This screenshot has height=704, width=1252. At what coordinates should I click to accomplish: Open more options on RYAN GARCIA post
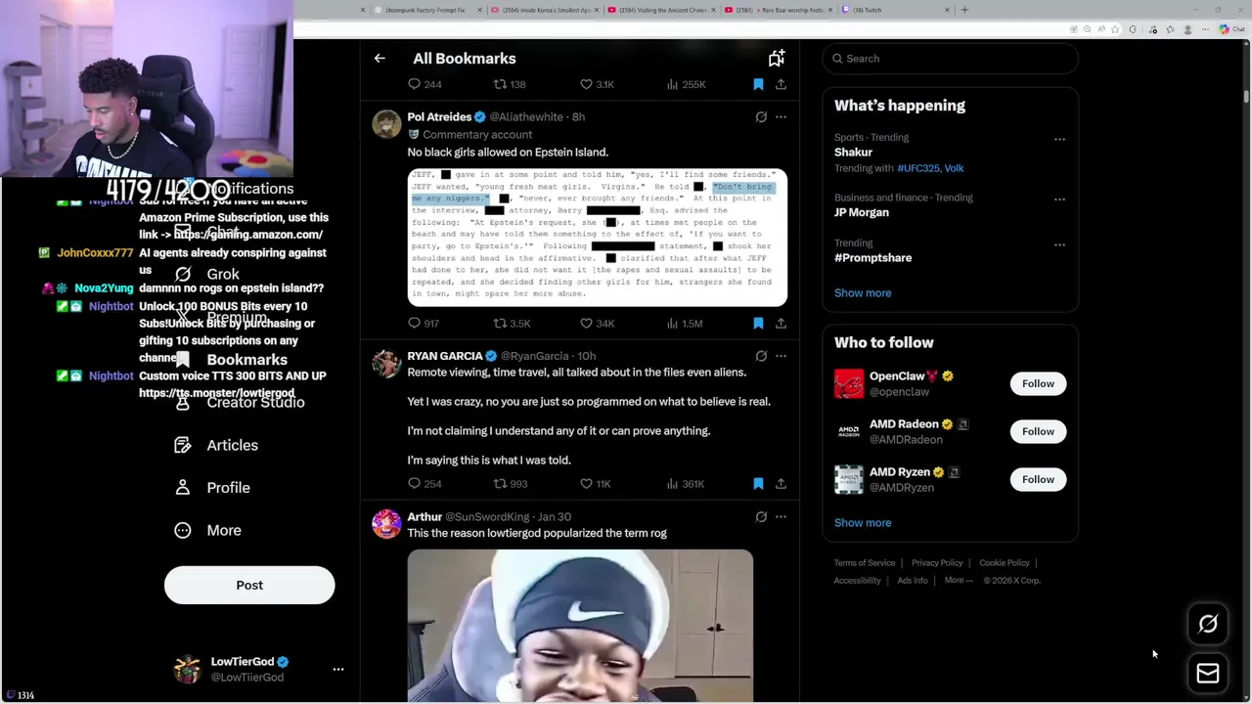[x=781, y=356]
